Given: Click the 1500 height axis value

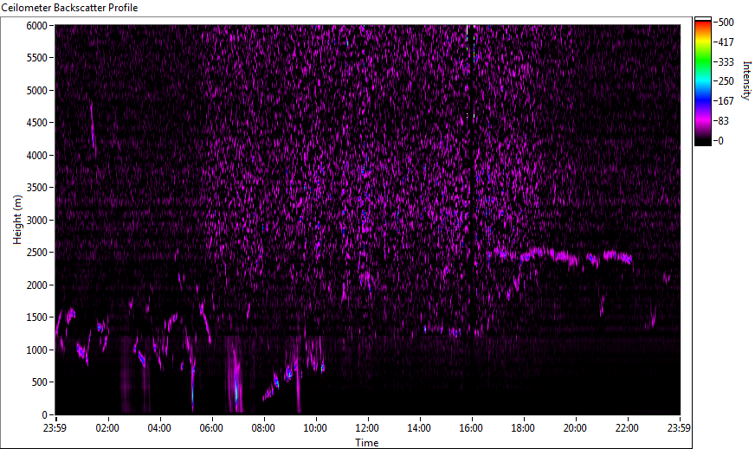Looking at the screenshot, I should [x=37, y=318].
